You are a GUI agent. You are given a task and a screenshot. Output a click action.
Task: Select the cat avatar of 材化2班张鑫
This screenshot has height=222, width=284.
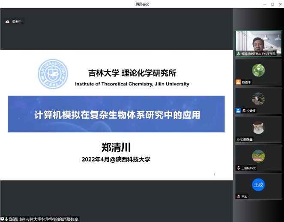tap(258, 127)
